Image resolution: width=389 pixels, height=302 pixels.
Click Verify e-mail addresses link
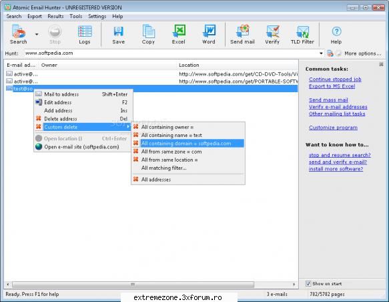pyautogui.click(x=338, y=107)
